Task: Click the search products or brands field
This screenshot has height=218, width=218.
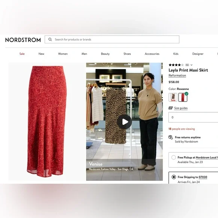Action: pos(112,39)
